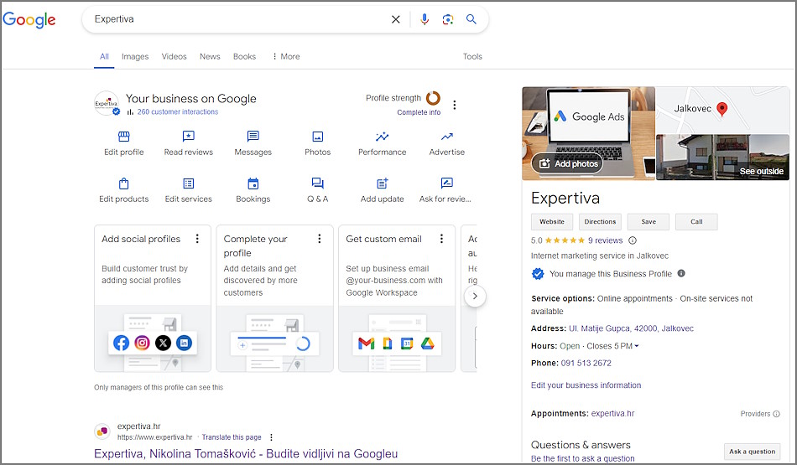Advance the cards carousel with the right chevron
This screenshot has width=797, height=465.
point(475,296)
